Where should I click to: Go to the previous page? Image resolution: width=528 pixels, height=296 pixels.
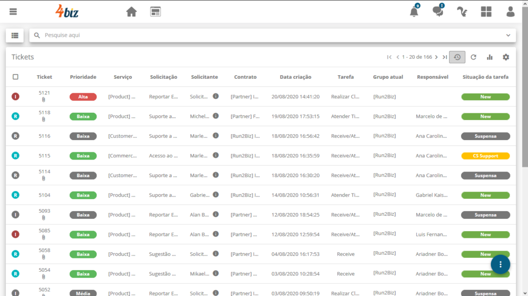[398, 57]
